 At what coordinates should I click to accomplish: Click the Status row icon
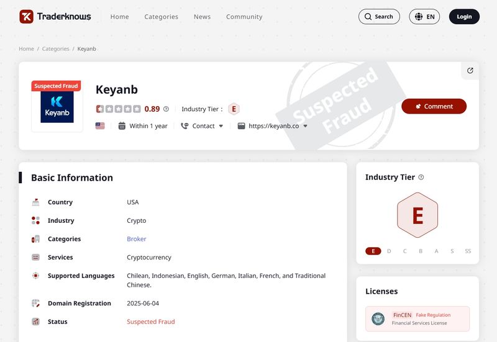36,322
